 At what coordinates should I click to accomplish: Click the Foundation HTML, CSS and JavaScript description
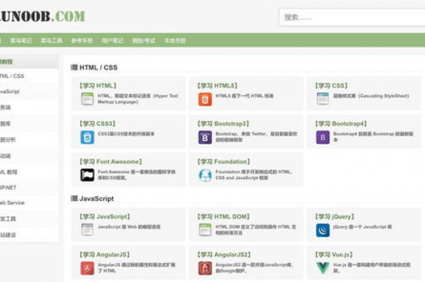point(253,175)
